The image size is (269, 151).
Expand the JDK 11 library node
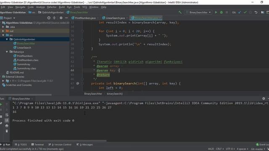tap(3, 81)
